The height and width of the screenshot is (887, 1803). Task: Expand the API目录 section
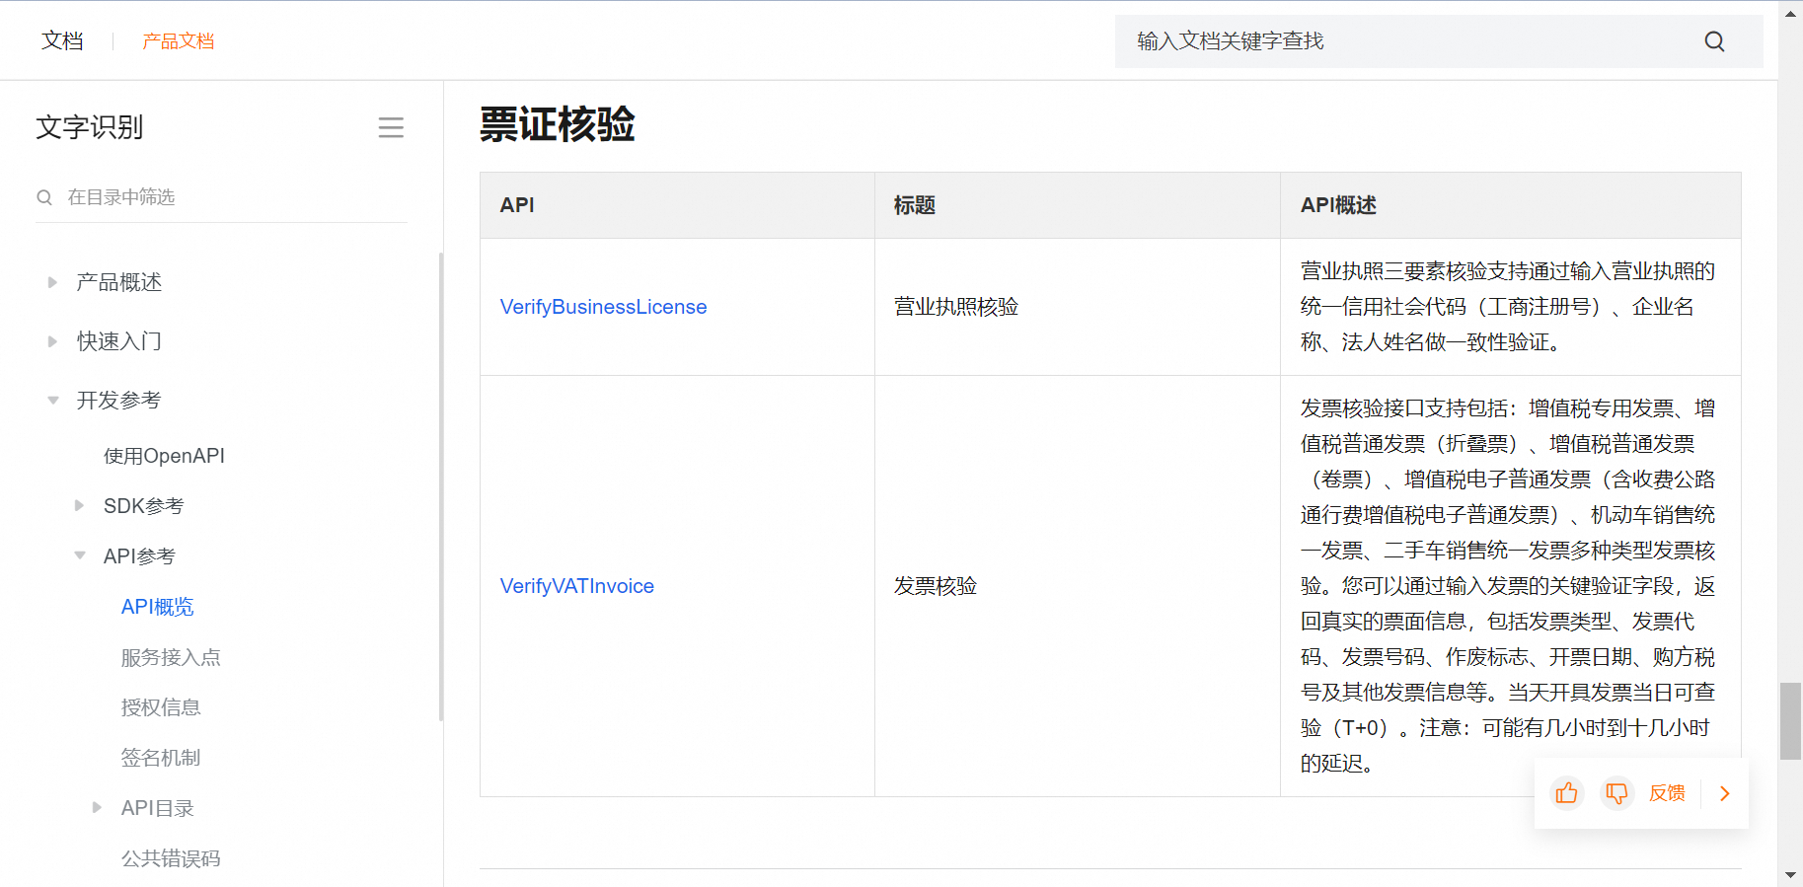click(x=97, y=808)
